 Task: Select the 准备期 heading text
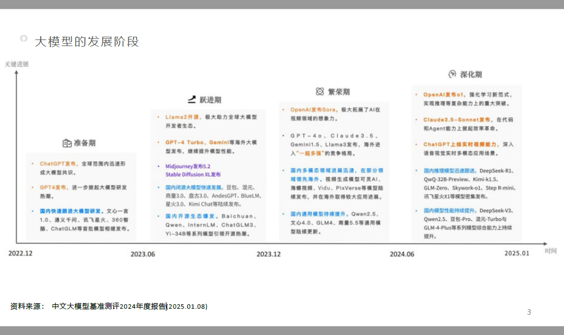click(x=85, y=143)
